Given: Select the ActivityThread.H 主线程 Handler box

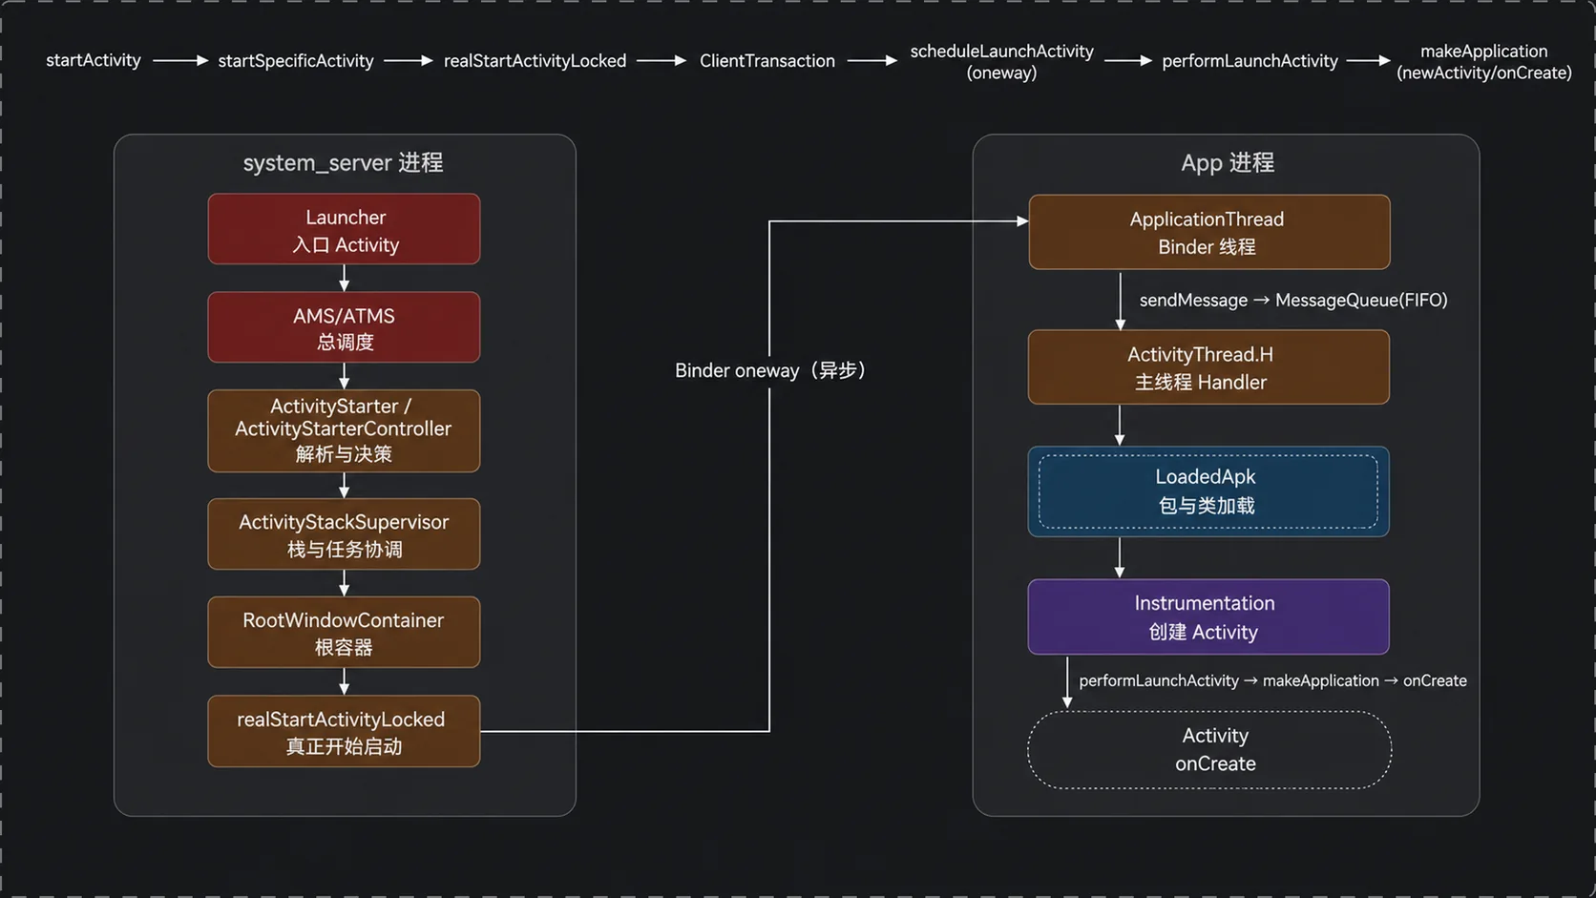Looking at the screenshot, I should pos(1208,367).
